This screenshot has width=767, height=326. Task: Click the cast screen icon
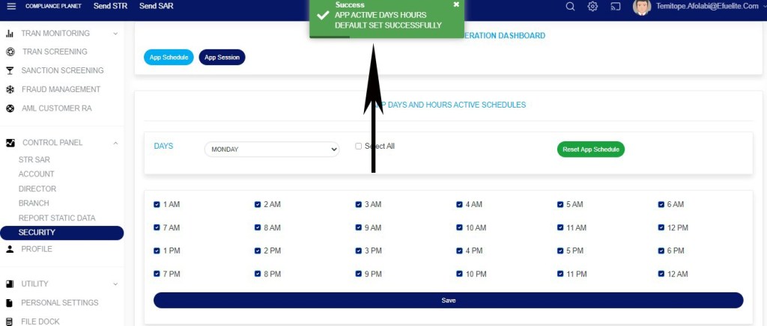(616, 7)
